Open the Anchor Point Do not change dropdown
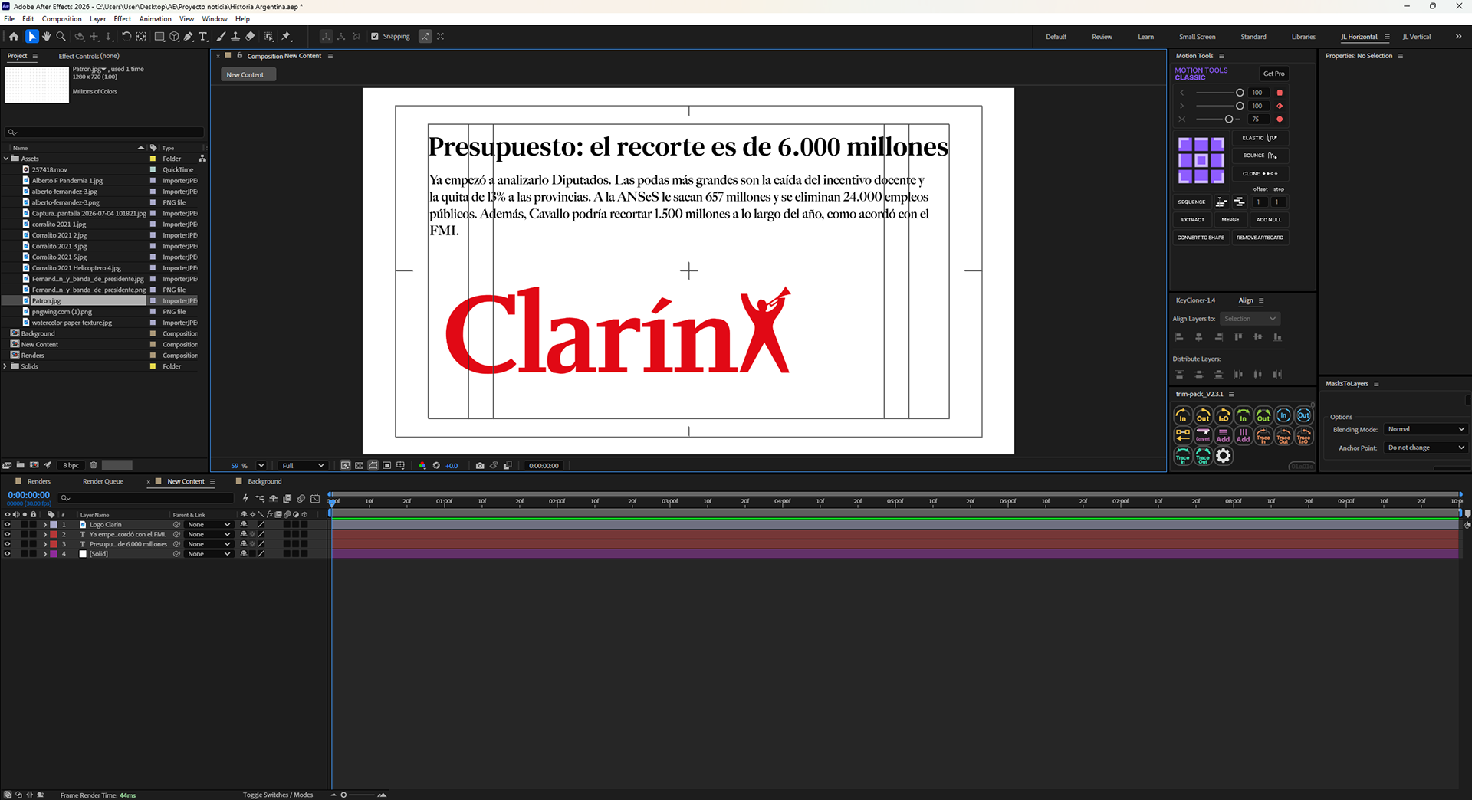 pos(1425,448)
